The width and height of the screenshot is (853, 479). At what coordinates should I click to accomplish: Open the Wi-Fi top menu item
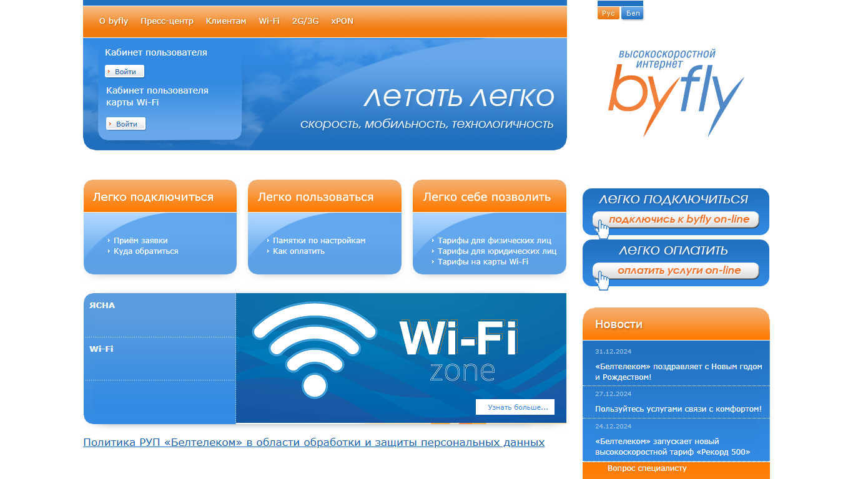(x=269, y=21)
